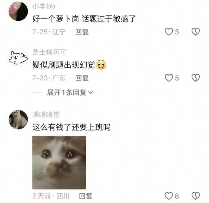Select comment text 好一个萝卜岗 话题过于敏感了
209x203 pixels.
click(84, 19)
